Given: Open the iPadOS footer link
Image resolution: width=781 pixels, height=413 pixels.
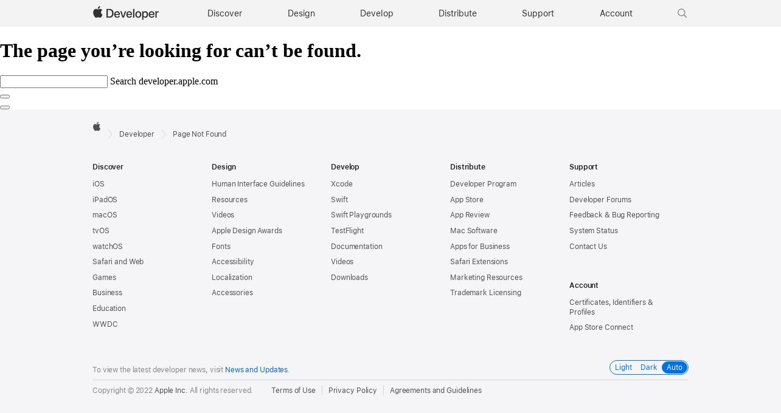Looking at the screenshot, I should pos(105,200).
